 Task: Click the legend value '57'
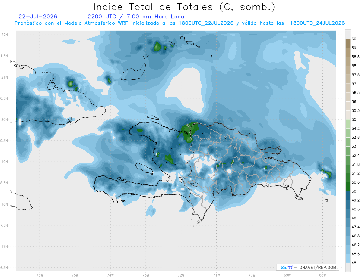[354, 84]
